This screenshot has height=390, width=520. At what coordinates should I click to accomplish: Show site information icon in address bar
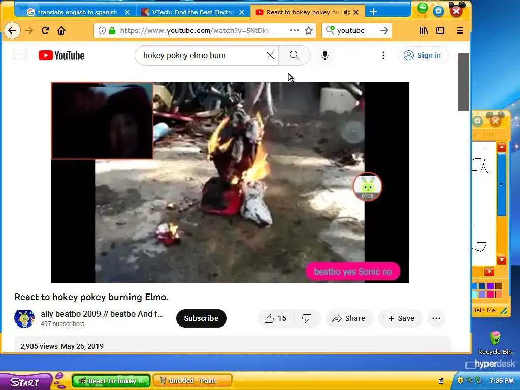coord(102,31)
